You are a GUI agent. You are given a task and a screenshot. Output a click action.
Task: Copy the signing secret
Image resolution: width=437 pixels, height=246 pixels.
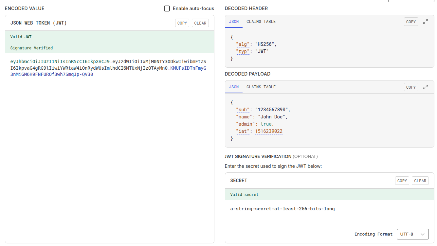(x=402, y=181)
